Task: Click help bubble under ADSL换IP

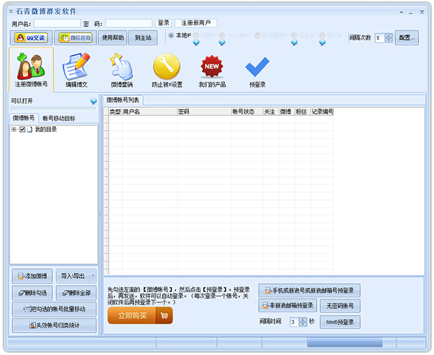Action: click(222, 42)
